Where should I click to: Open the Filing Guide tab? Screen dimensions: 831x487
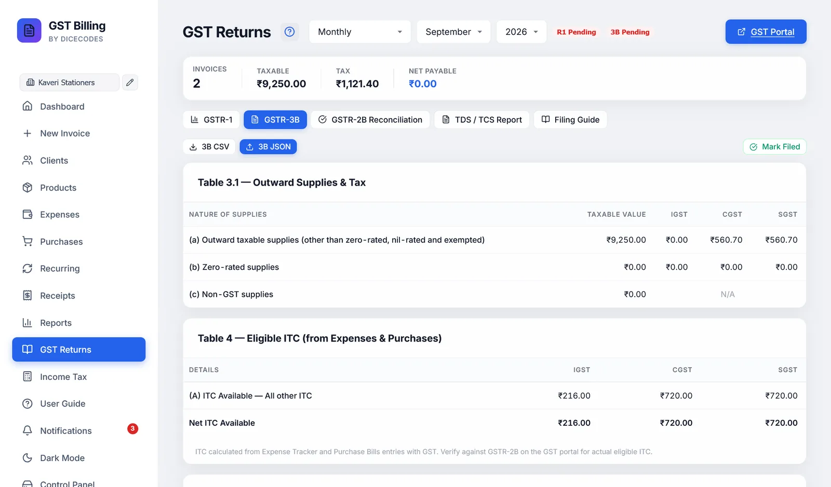pos(570,120)
